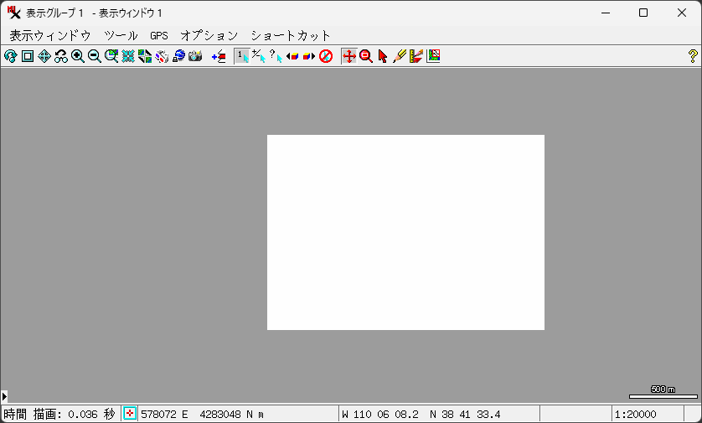The image size is (702, 423).
Task: Open the GPS menu
Action: click(159, 35)
